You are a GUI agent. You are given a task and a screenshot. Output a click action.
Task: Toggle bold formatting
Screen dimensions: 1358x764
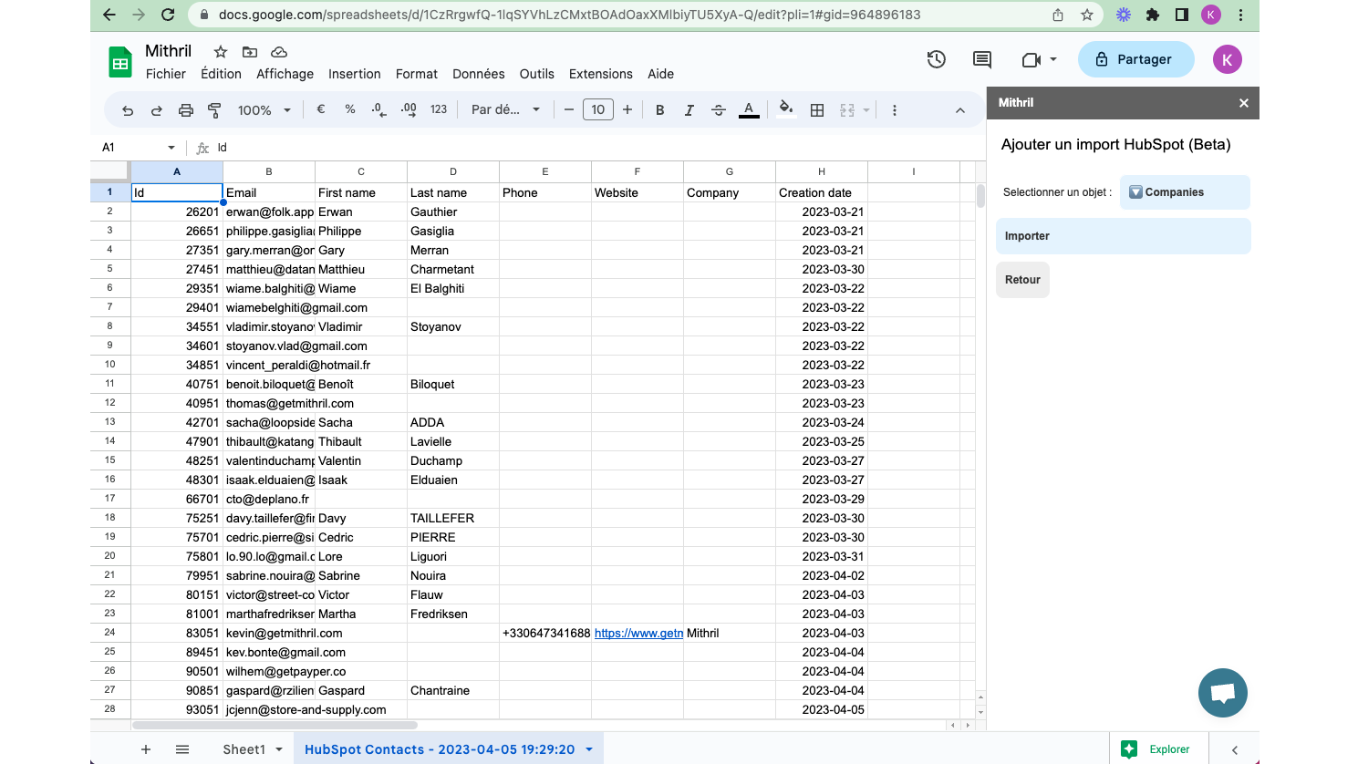coord(659,110)
